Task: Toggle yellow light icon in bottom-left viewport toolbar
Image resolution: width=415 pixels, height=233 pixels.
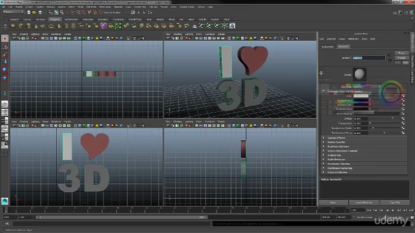Action: [x=97, y=126]
